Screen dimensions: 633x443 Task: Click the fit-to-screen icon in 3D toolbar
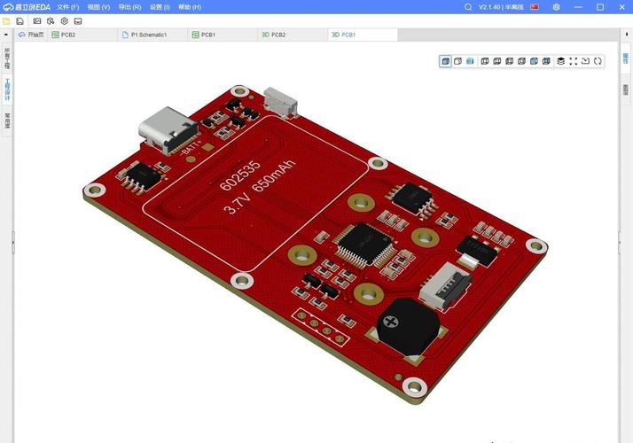pos(573,61)
